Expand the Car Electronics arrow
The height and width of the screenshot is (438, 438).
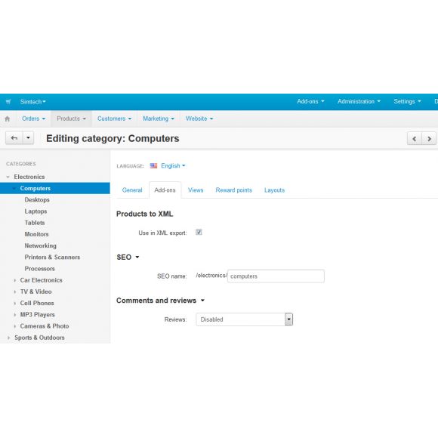15,280
